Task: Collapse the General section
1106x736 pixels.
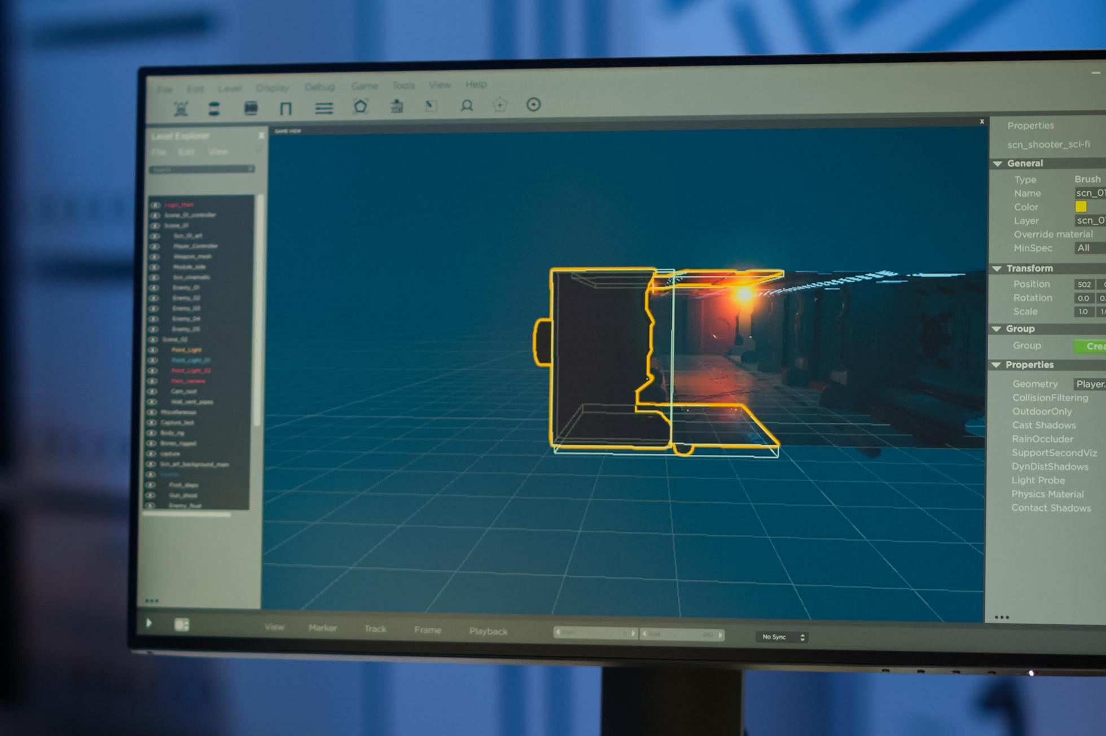Action: coord(998,164)
